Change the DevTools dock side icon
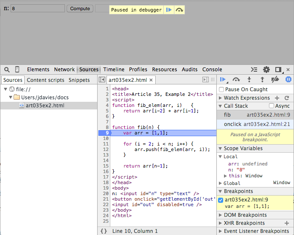294x235 pixels. (x=278, y=70)
